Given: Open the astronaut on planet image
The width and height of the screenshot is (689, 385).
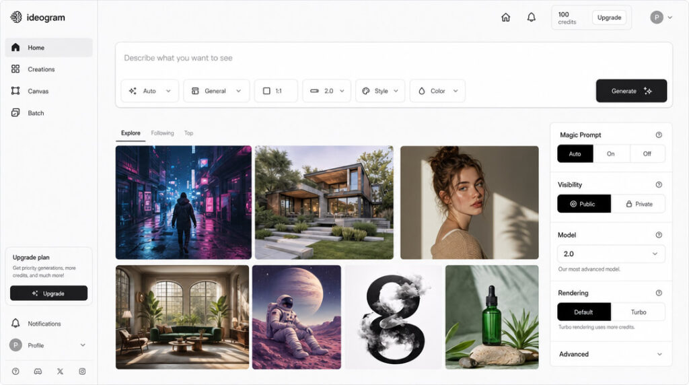Looking at the screenshot, I should click(x=297, y=317).
